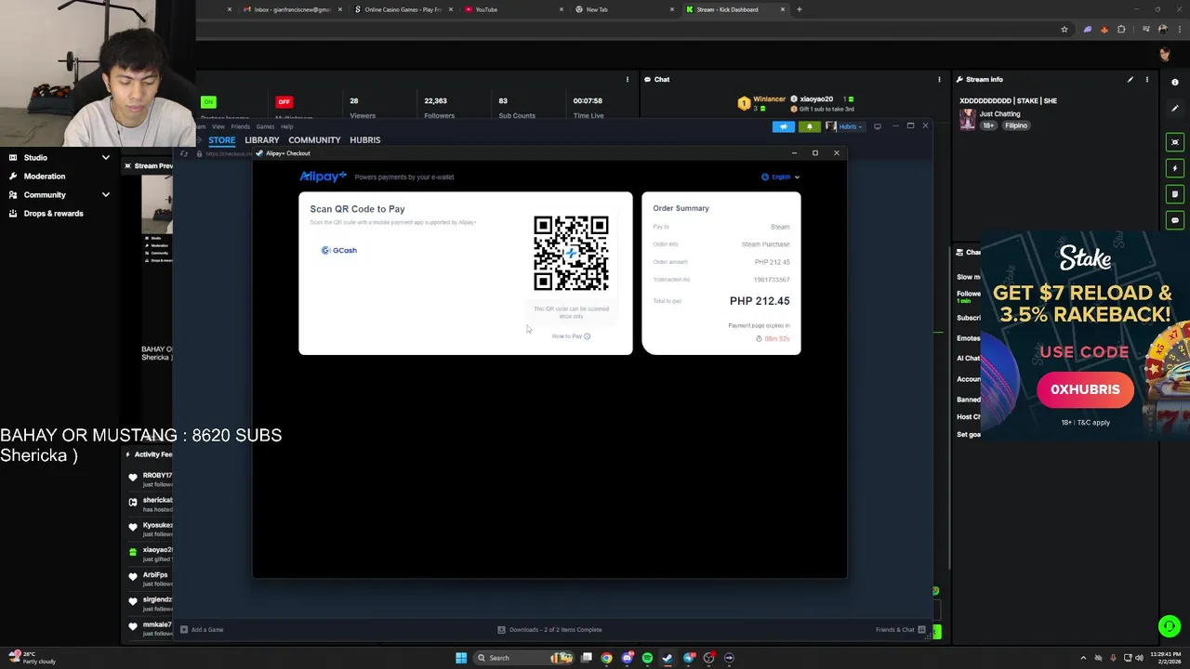Click the Stake 0XHUBRIS code button
Screen dimensions: 1190x669
[1085, 389]
